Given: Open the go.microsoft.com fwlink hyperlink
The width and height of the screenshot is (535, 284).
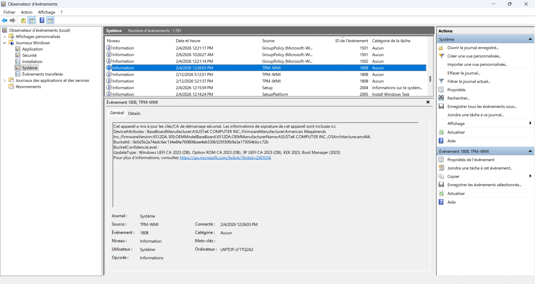Looking at the screenshot, I should 225,158.
